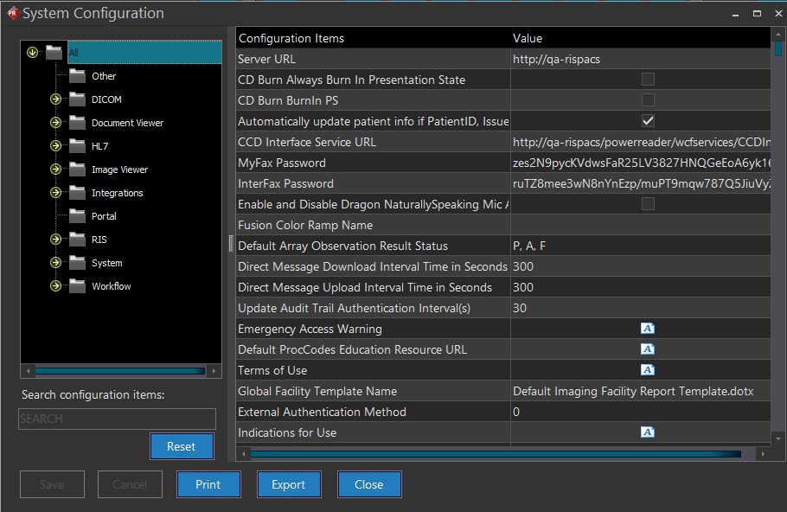Open Default ProcCodes Education Resource URL icon

tap(648, 349)
